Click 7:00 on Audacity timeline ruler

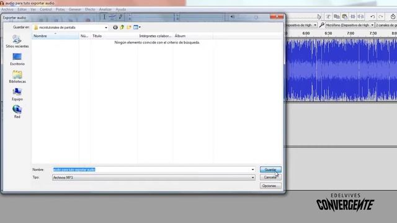tap(350, 33)
